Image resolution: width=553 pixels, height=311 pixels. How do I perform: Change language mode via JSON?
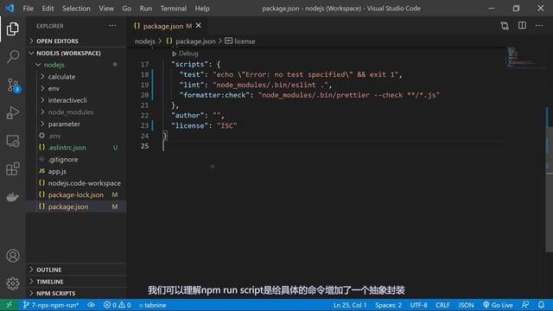[466, 305]
